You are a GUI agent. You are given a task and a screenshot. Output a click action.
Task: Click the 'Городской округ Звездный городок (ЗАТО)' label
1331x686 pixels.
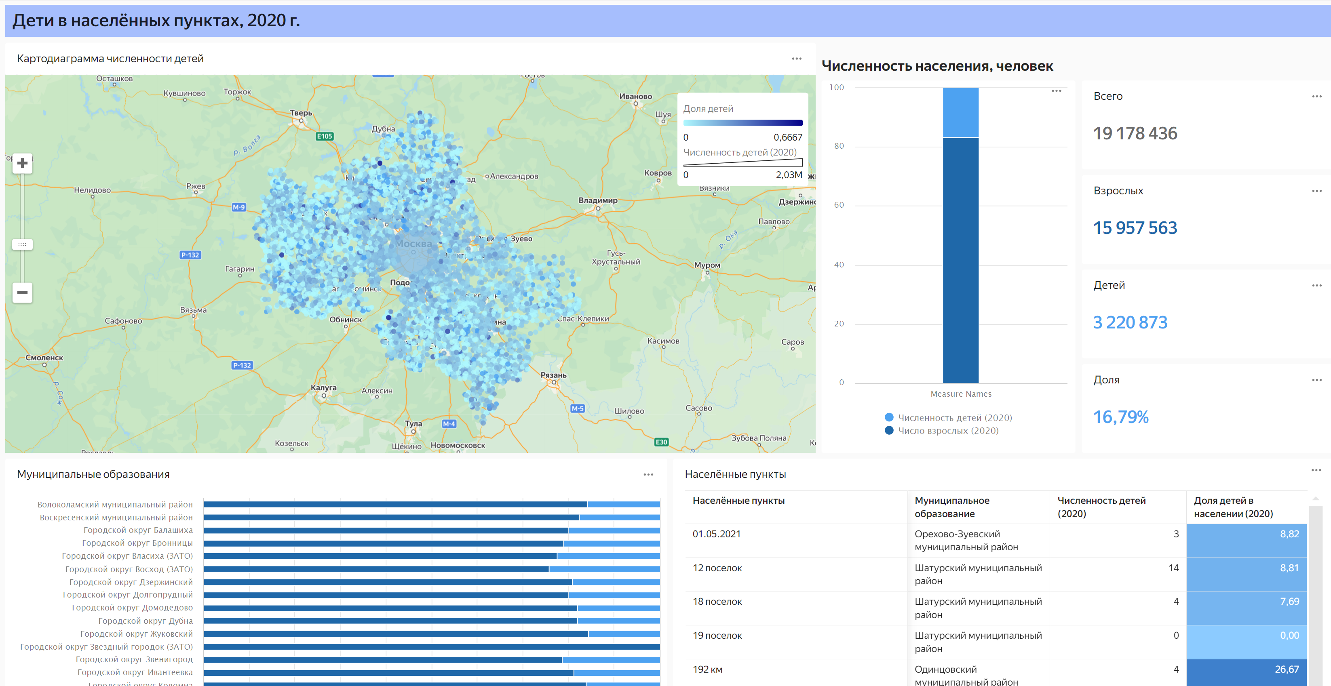[x=106, y=647]
